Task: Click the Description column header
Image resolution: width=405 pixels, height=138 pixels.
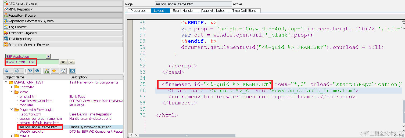Action: [96, 77]
